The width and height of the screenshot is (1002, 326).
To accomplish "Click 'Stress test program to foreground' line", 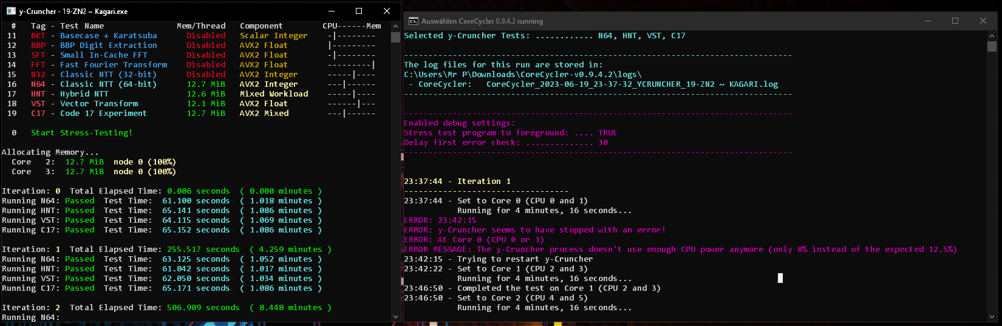I will pos(511,133).
